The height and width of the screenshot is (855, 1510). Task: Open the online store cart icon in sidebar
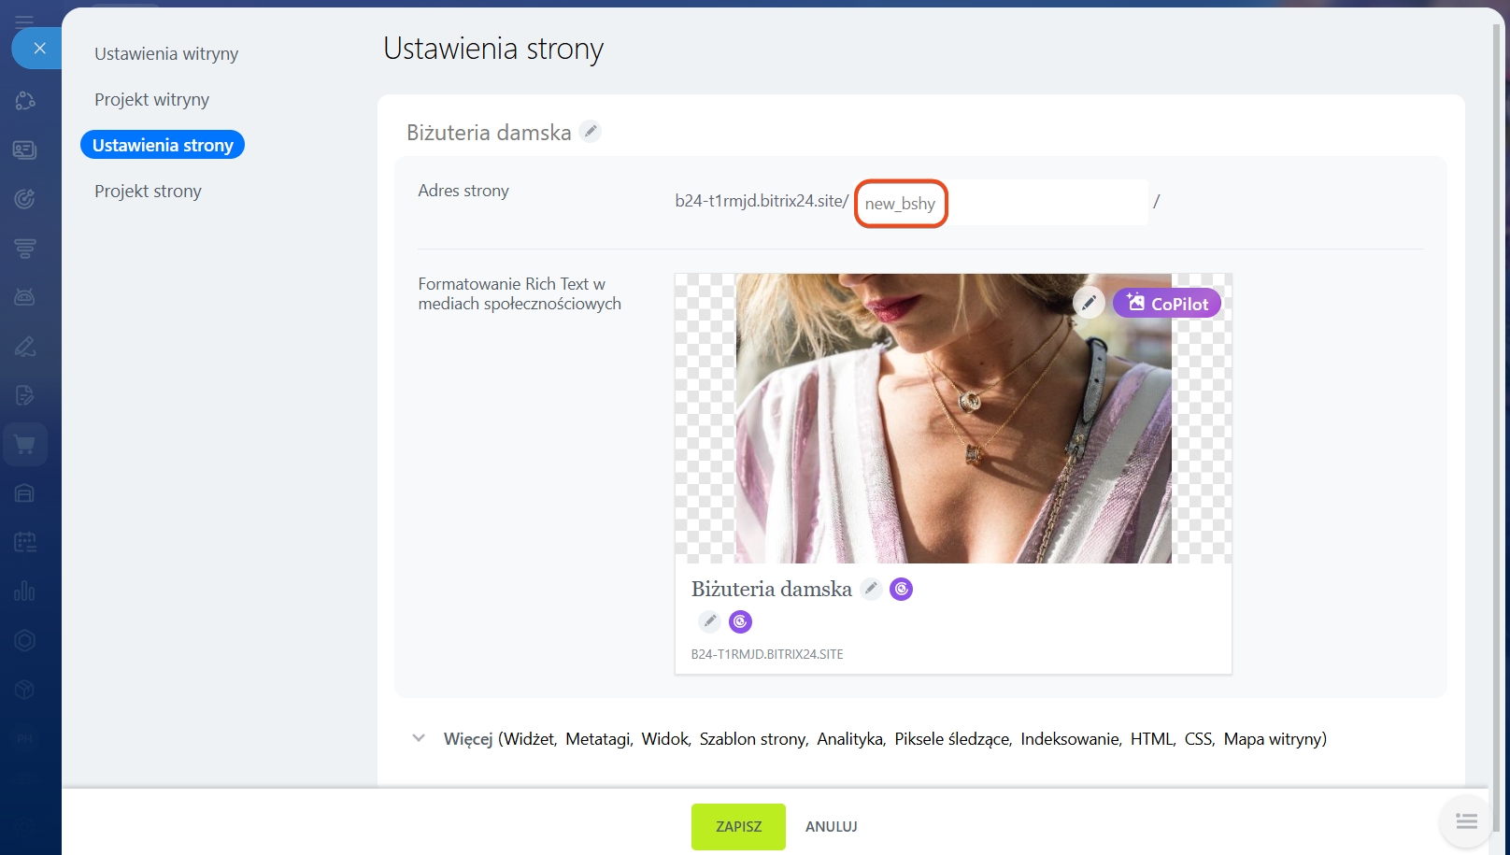pos(25,445)
